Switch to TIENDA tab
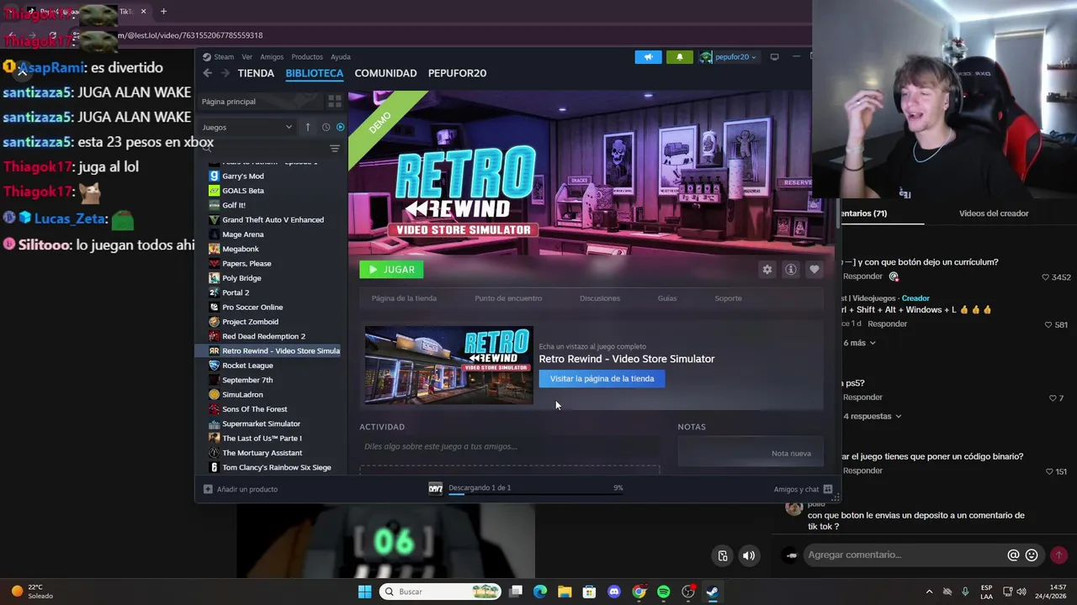1077x605 pixels. 256,73
